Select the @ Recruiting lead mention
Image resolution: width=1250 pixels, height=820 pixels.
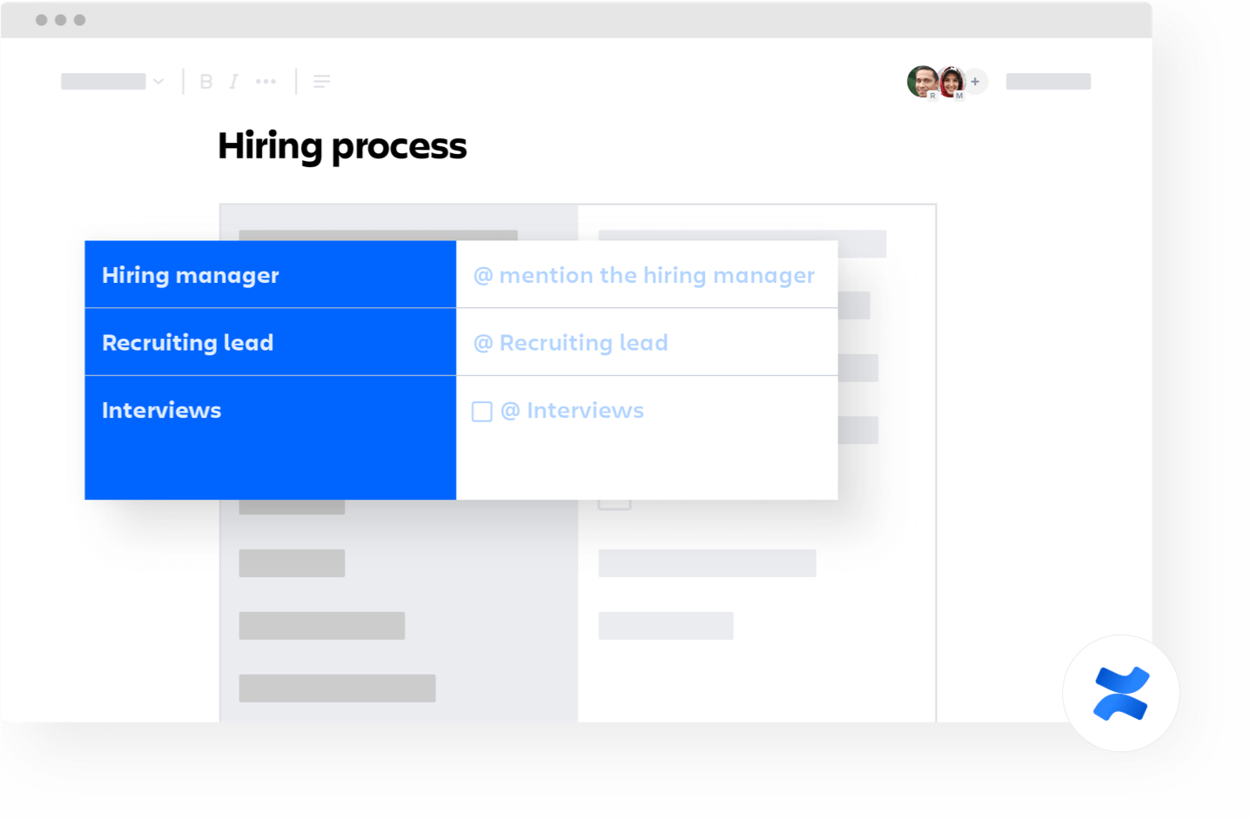pos(570,342)
